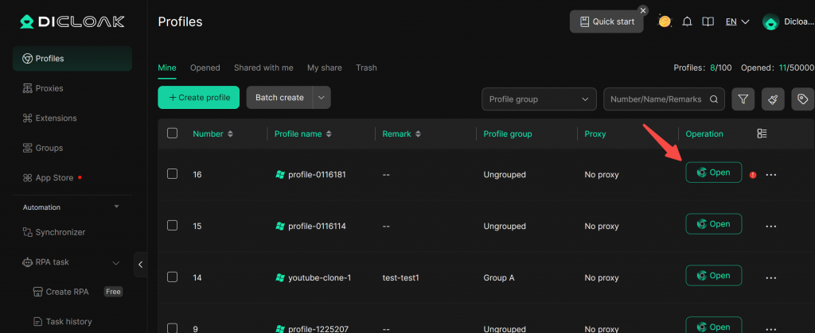Open the tag management icon button
Viewport: 815px width, 333px height.
point(802,99)
